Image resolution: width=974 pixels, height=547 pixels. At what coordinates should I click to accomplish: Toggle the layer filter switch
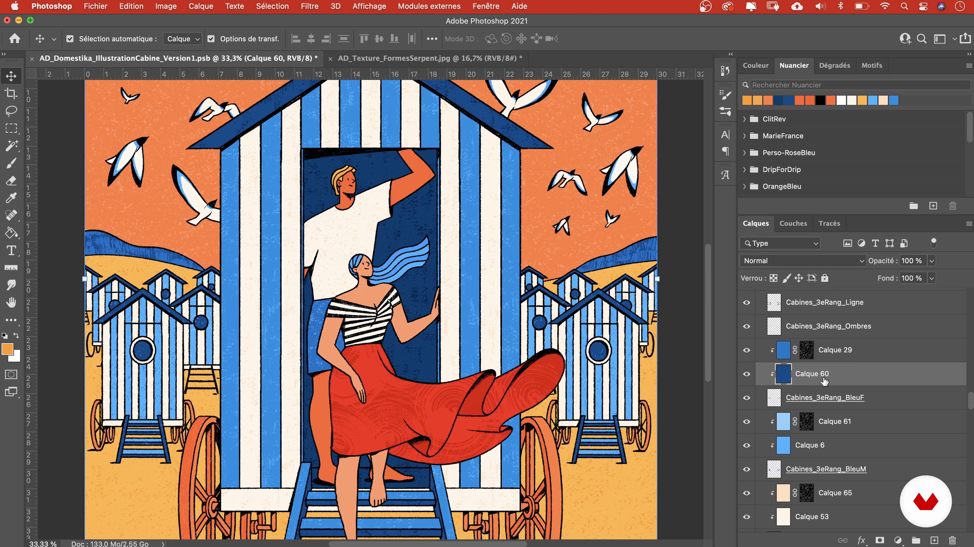[x=933, y=243]
